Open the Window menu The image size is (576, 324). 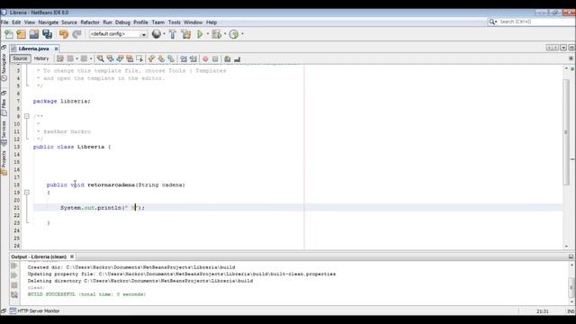coord(193,22)
